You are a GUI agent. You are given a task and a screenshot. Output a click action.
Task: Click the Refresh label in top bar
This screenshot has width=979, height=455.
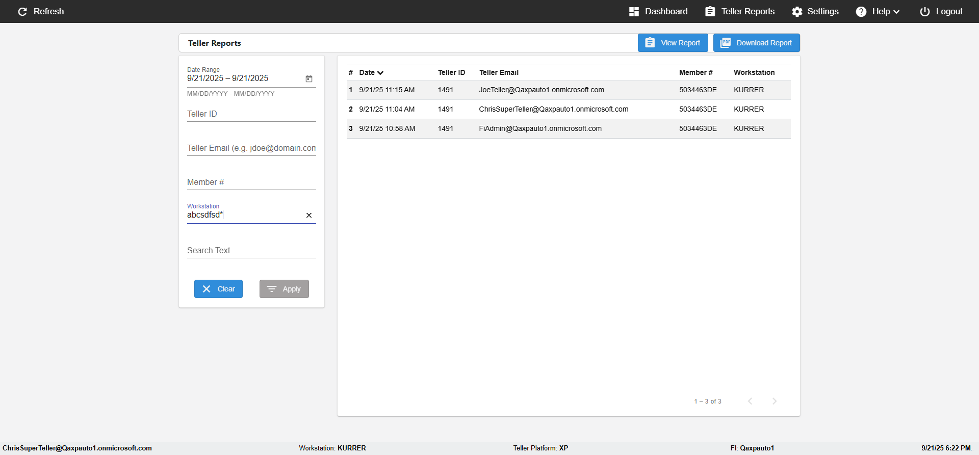tap(48, 11)
